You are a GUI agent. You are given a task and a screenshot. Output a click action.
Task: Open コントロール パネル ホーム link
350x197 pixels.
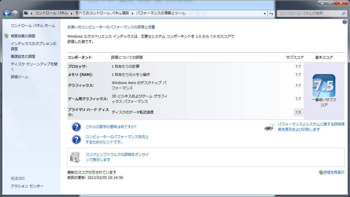point(33,26)
